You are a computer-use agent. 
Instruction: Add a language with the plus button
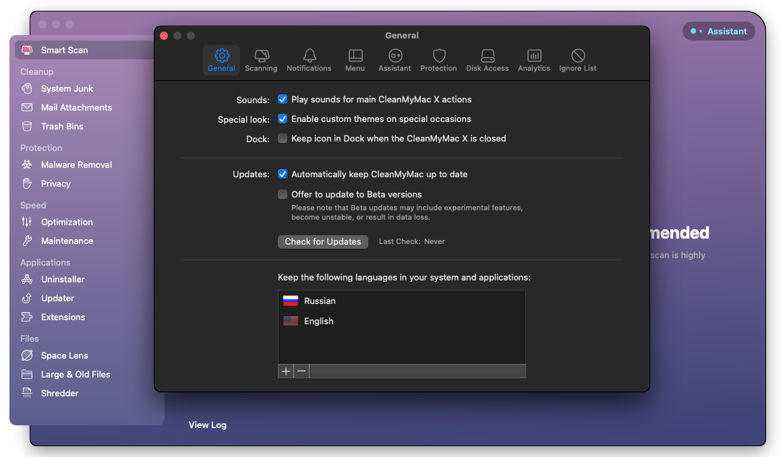coord(286,371)
